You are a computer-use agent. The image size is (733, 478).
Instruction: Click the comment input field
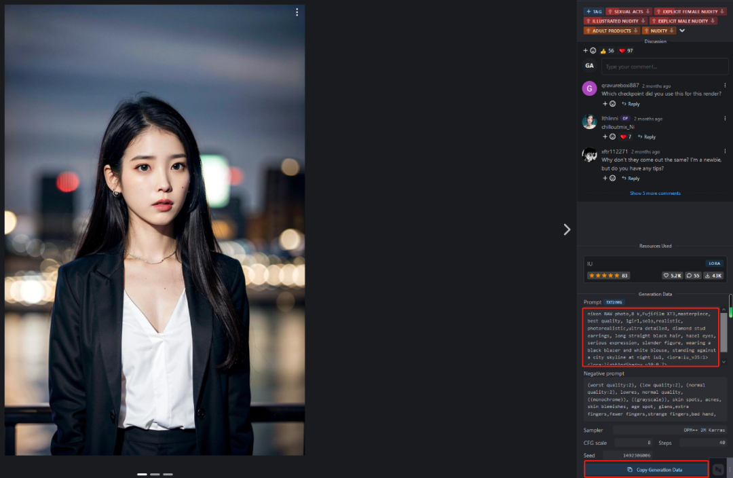pos(664,67)
